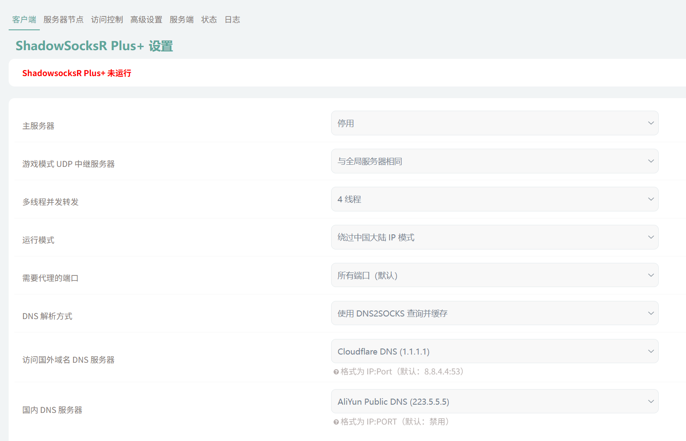Screen dimensions: 686x441
Task: Click the DNS 解析方式 label
Action: click(48, 316)
